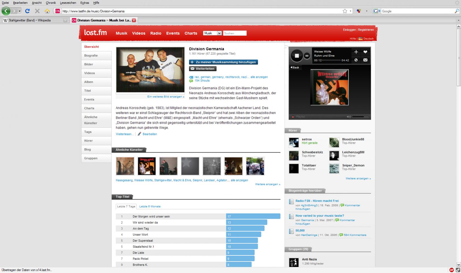
Task: Open the Charts navigation link
Action: tap(191, 33)
